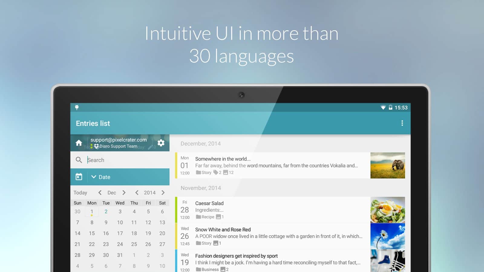Click the Today button in calendar
This screenshot has width=484, height=272.
click(80, 193)
